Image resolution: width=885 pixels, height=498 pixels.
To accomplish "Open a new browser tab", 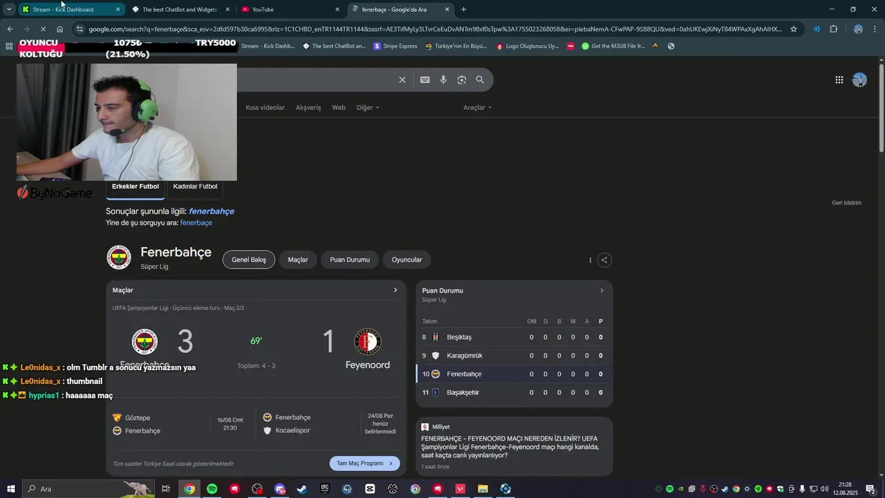I will tap(463, 10).
